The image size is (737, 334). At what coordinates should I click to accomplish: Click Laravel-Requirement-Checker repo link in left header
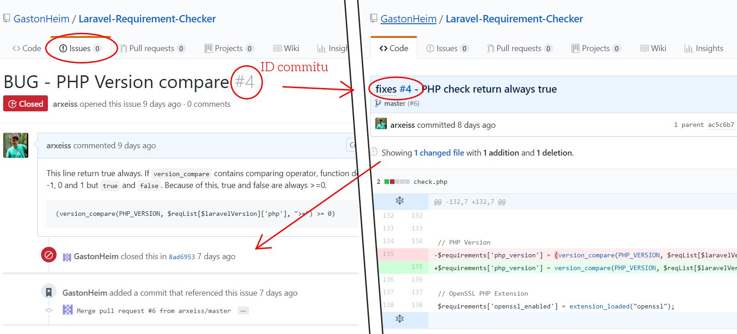click(147, 19)
